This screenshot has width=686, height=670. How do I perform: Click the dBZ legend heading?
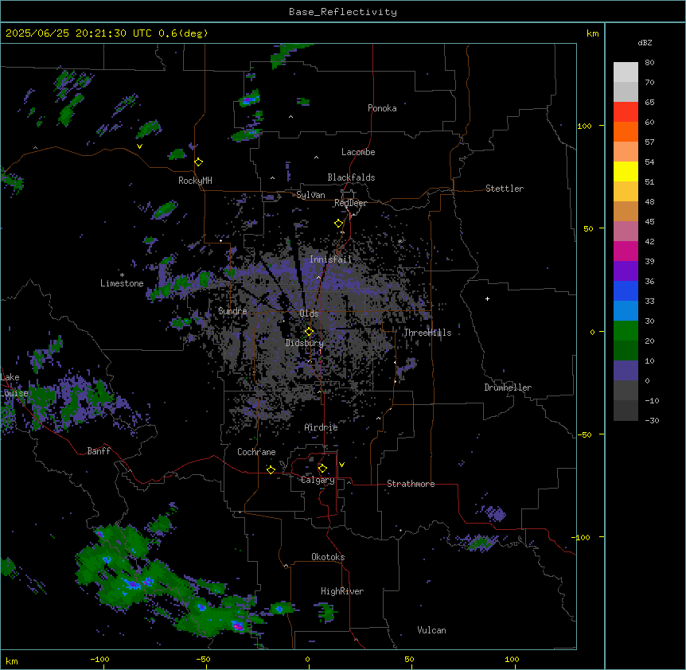(x=645, y=43)
